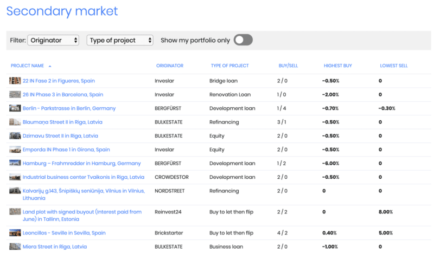Viewport: 434px width, 253px height.
Task: Open the Type of project dropdown
Action: click(x=120, y=41)
